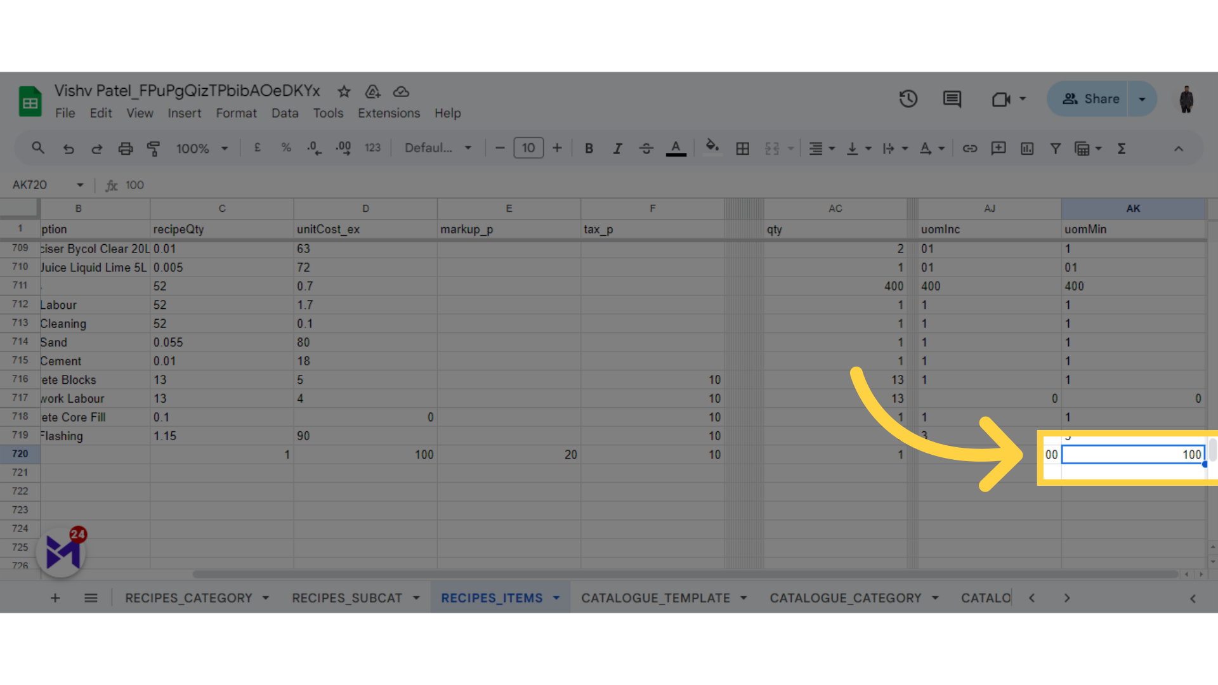Open the Data menu

[x=284, y=113]
